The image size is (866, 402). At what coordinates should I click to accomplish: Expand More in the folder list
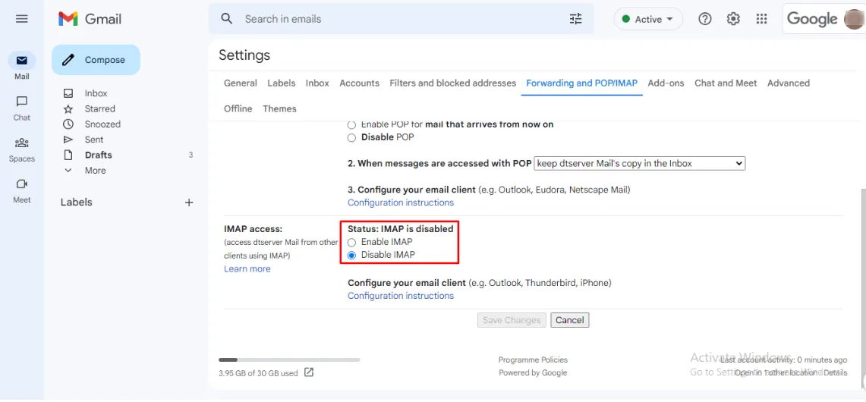pyautogui.click(x=95, y=171)
